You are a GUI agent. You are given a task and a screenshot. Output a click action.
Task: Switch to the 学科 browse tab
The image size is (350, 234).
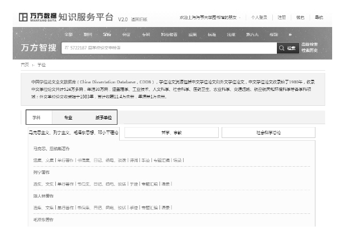36,118
